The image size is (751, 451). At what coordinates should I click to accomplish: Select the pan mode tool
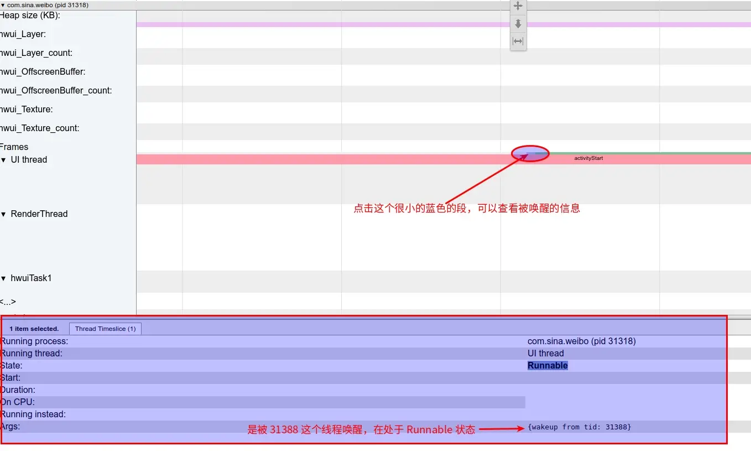click(518, 6)
